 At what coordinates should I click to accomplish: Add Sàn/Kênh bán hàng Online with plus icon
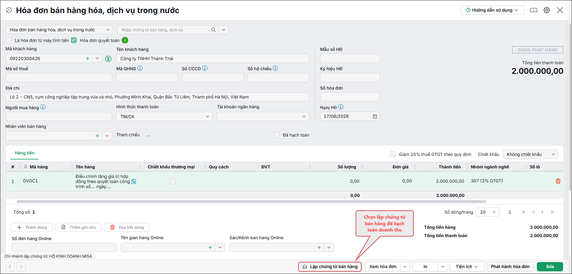[x=319, y=247]
